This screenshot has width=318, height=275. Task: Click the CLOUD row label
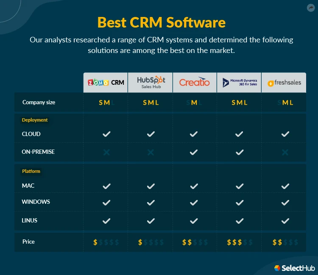[x=31, y=134]
